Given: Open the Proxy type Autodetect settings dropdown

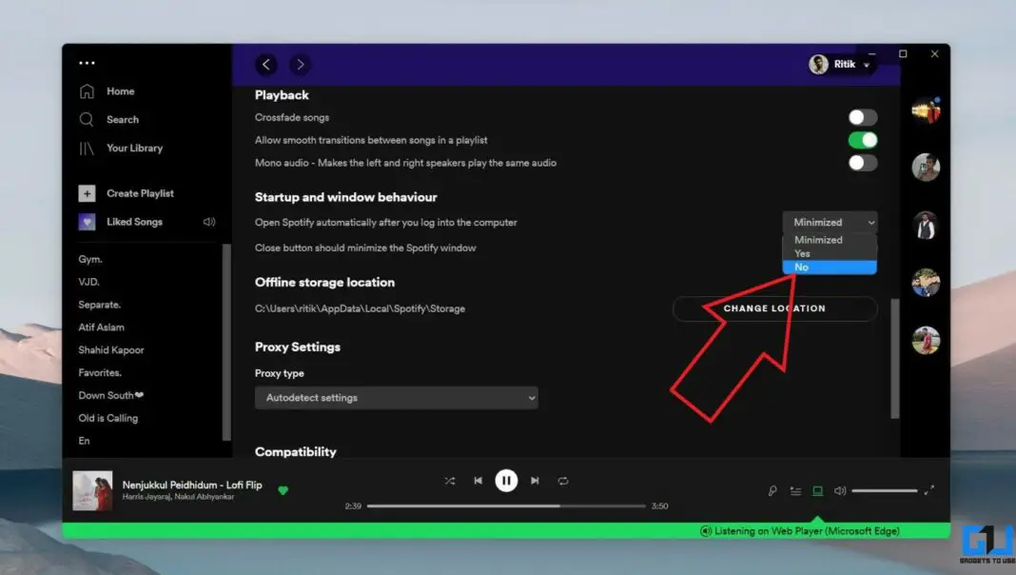Looking at the screenshot, I should pos(397,397).
